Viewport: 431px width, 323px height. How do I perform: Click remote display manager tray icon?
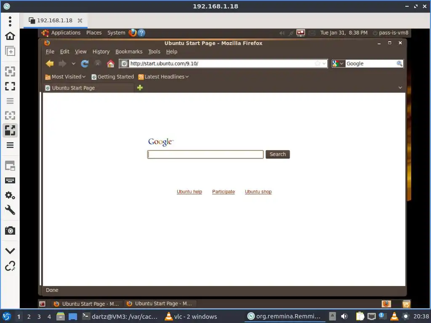pos(301,33)
